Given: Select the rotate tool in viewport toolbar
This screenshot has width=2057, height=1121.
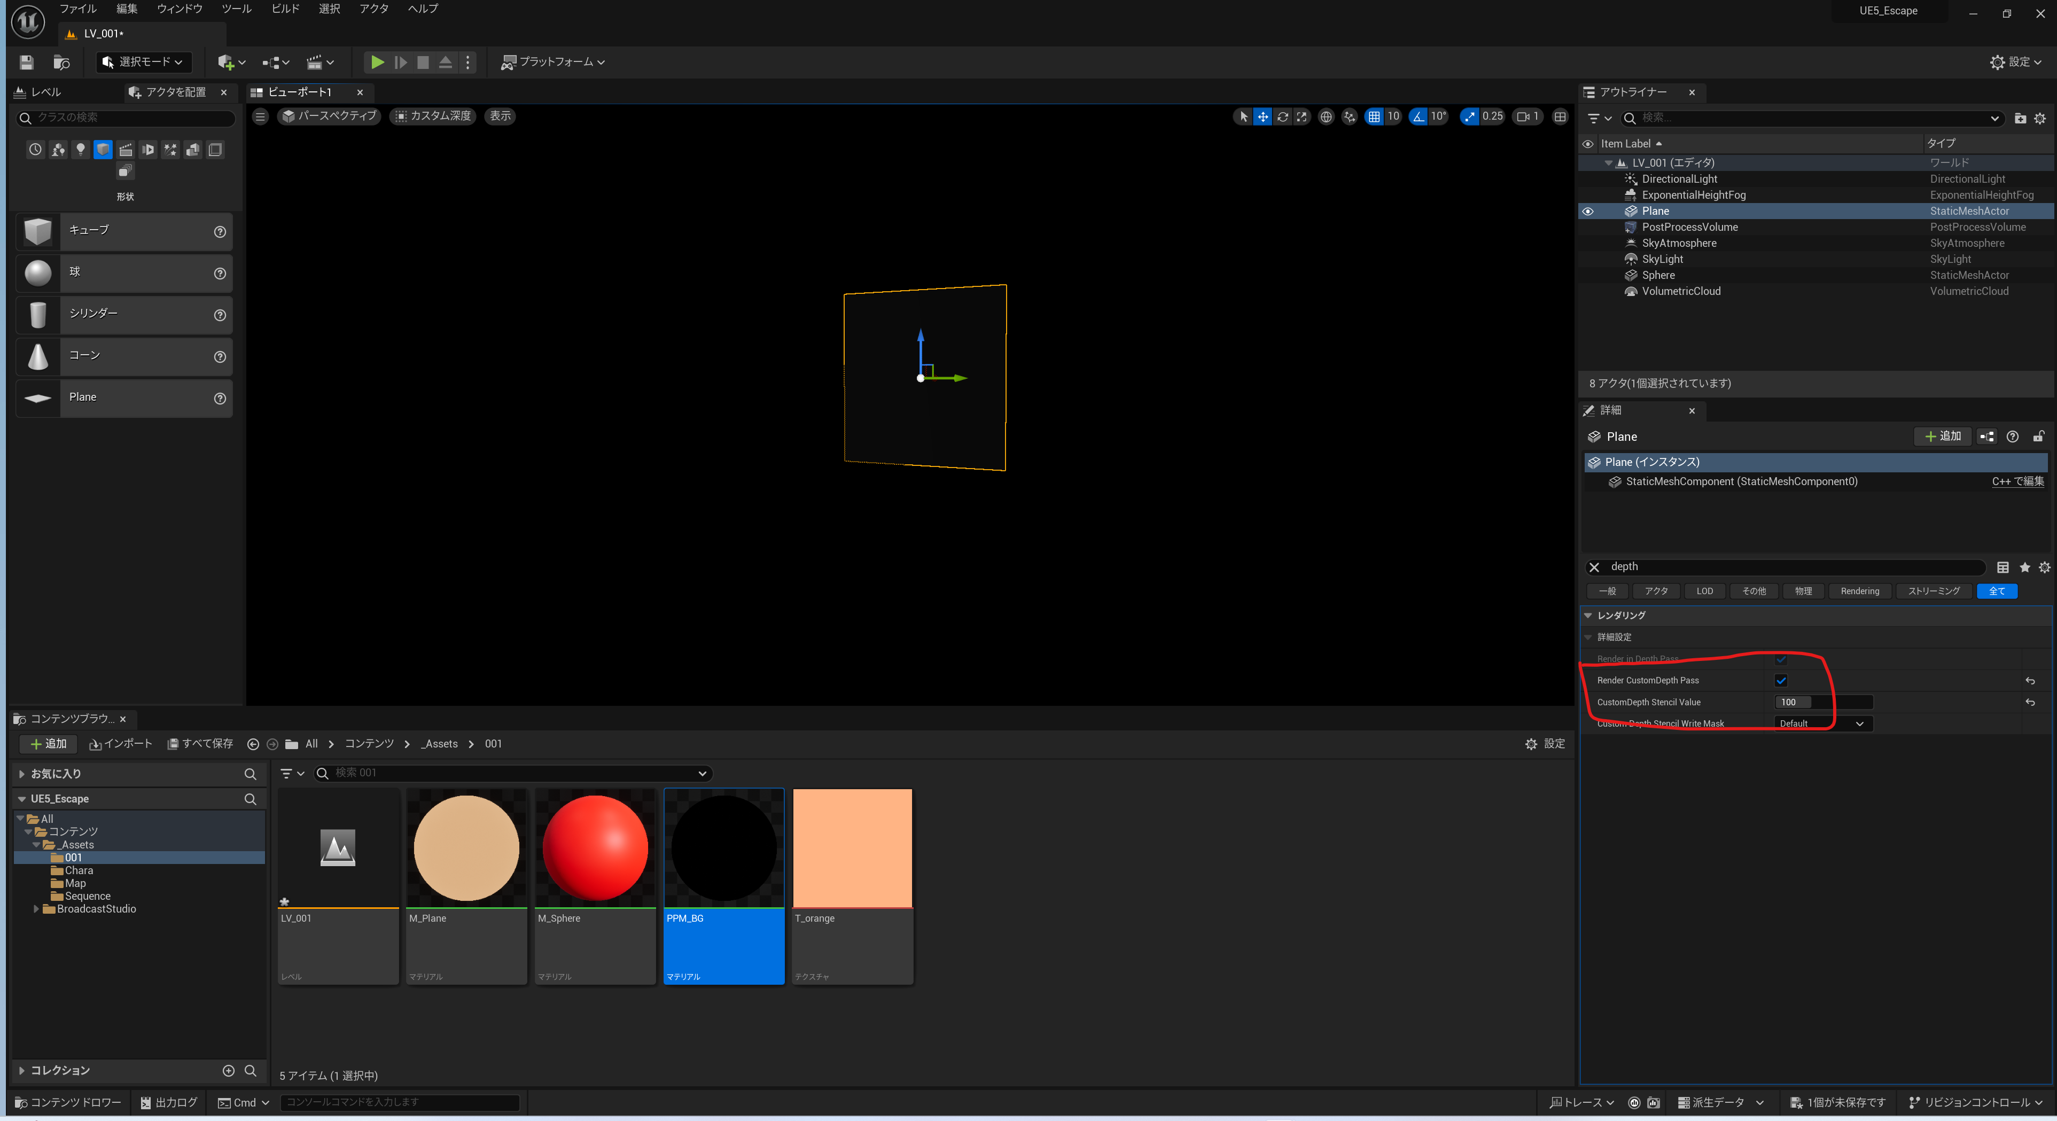Looking at the screenshot, I should (1282, 116).
